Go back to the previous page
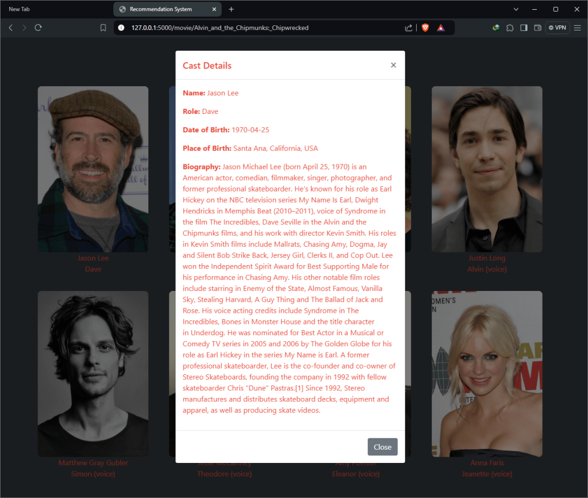Screen dimensions: 588x498 tap(10, 28)
